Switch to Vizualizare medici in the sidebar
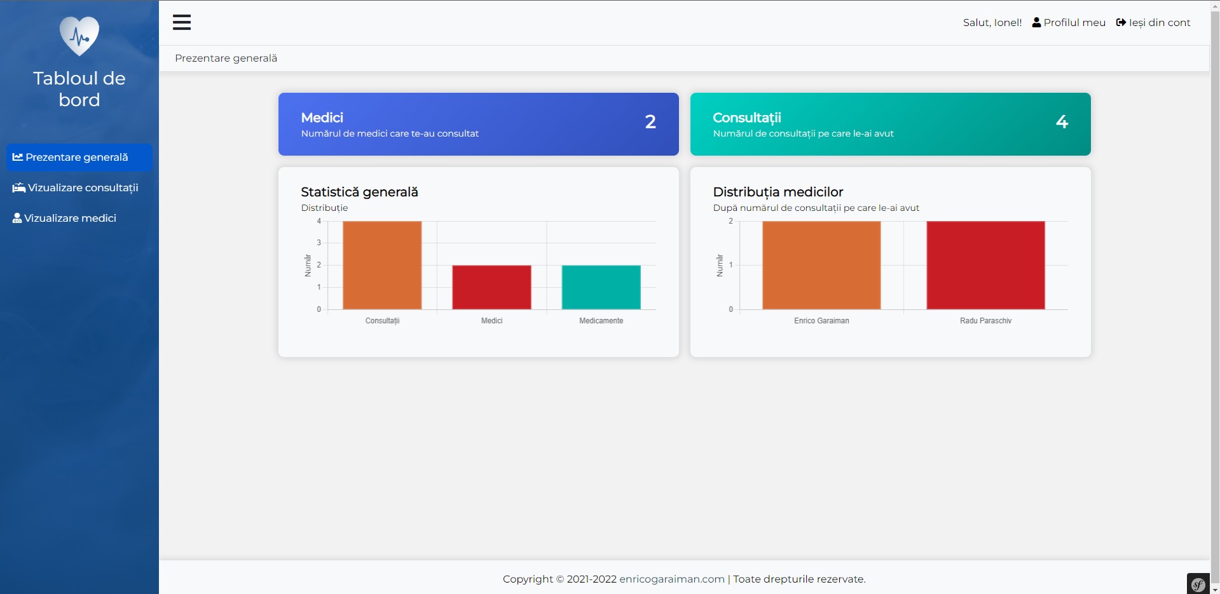The image size is (1220, 594). 70,217
